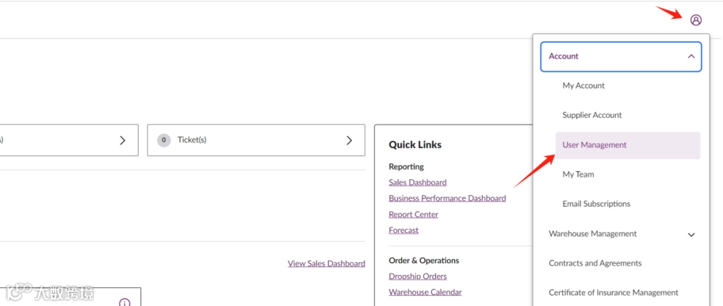The height and width of the screenshot is (306, 723).
Task: Select Supplier Account menu item
Action: pyautogui.click(x=592, y=115)
